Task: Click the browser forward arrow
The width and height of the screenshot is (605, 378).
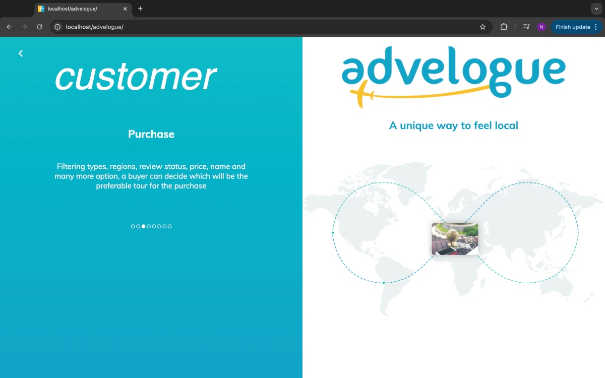Action: pos(24,27)
